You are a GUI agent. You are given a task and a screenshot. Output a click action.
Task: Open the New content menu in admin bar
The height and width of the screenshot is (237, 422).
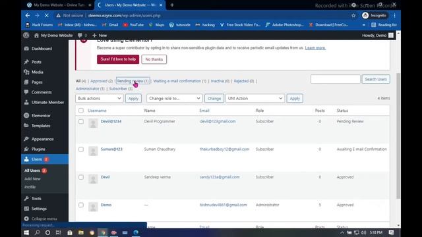100,35
